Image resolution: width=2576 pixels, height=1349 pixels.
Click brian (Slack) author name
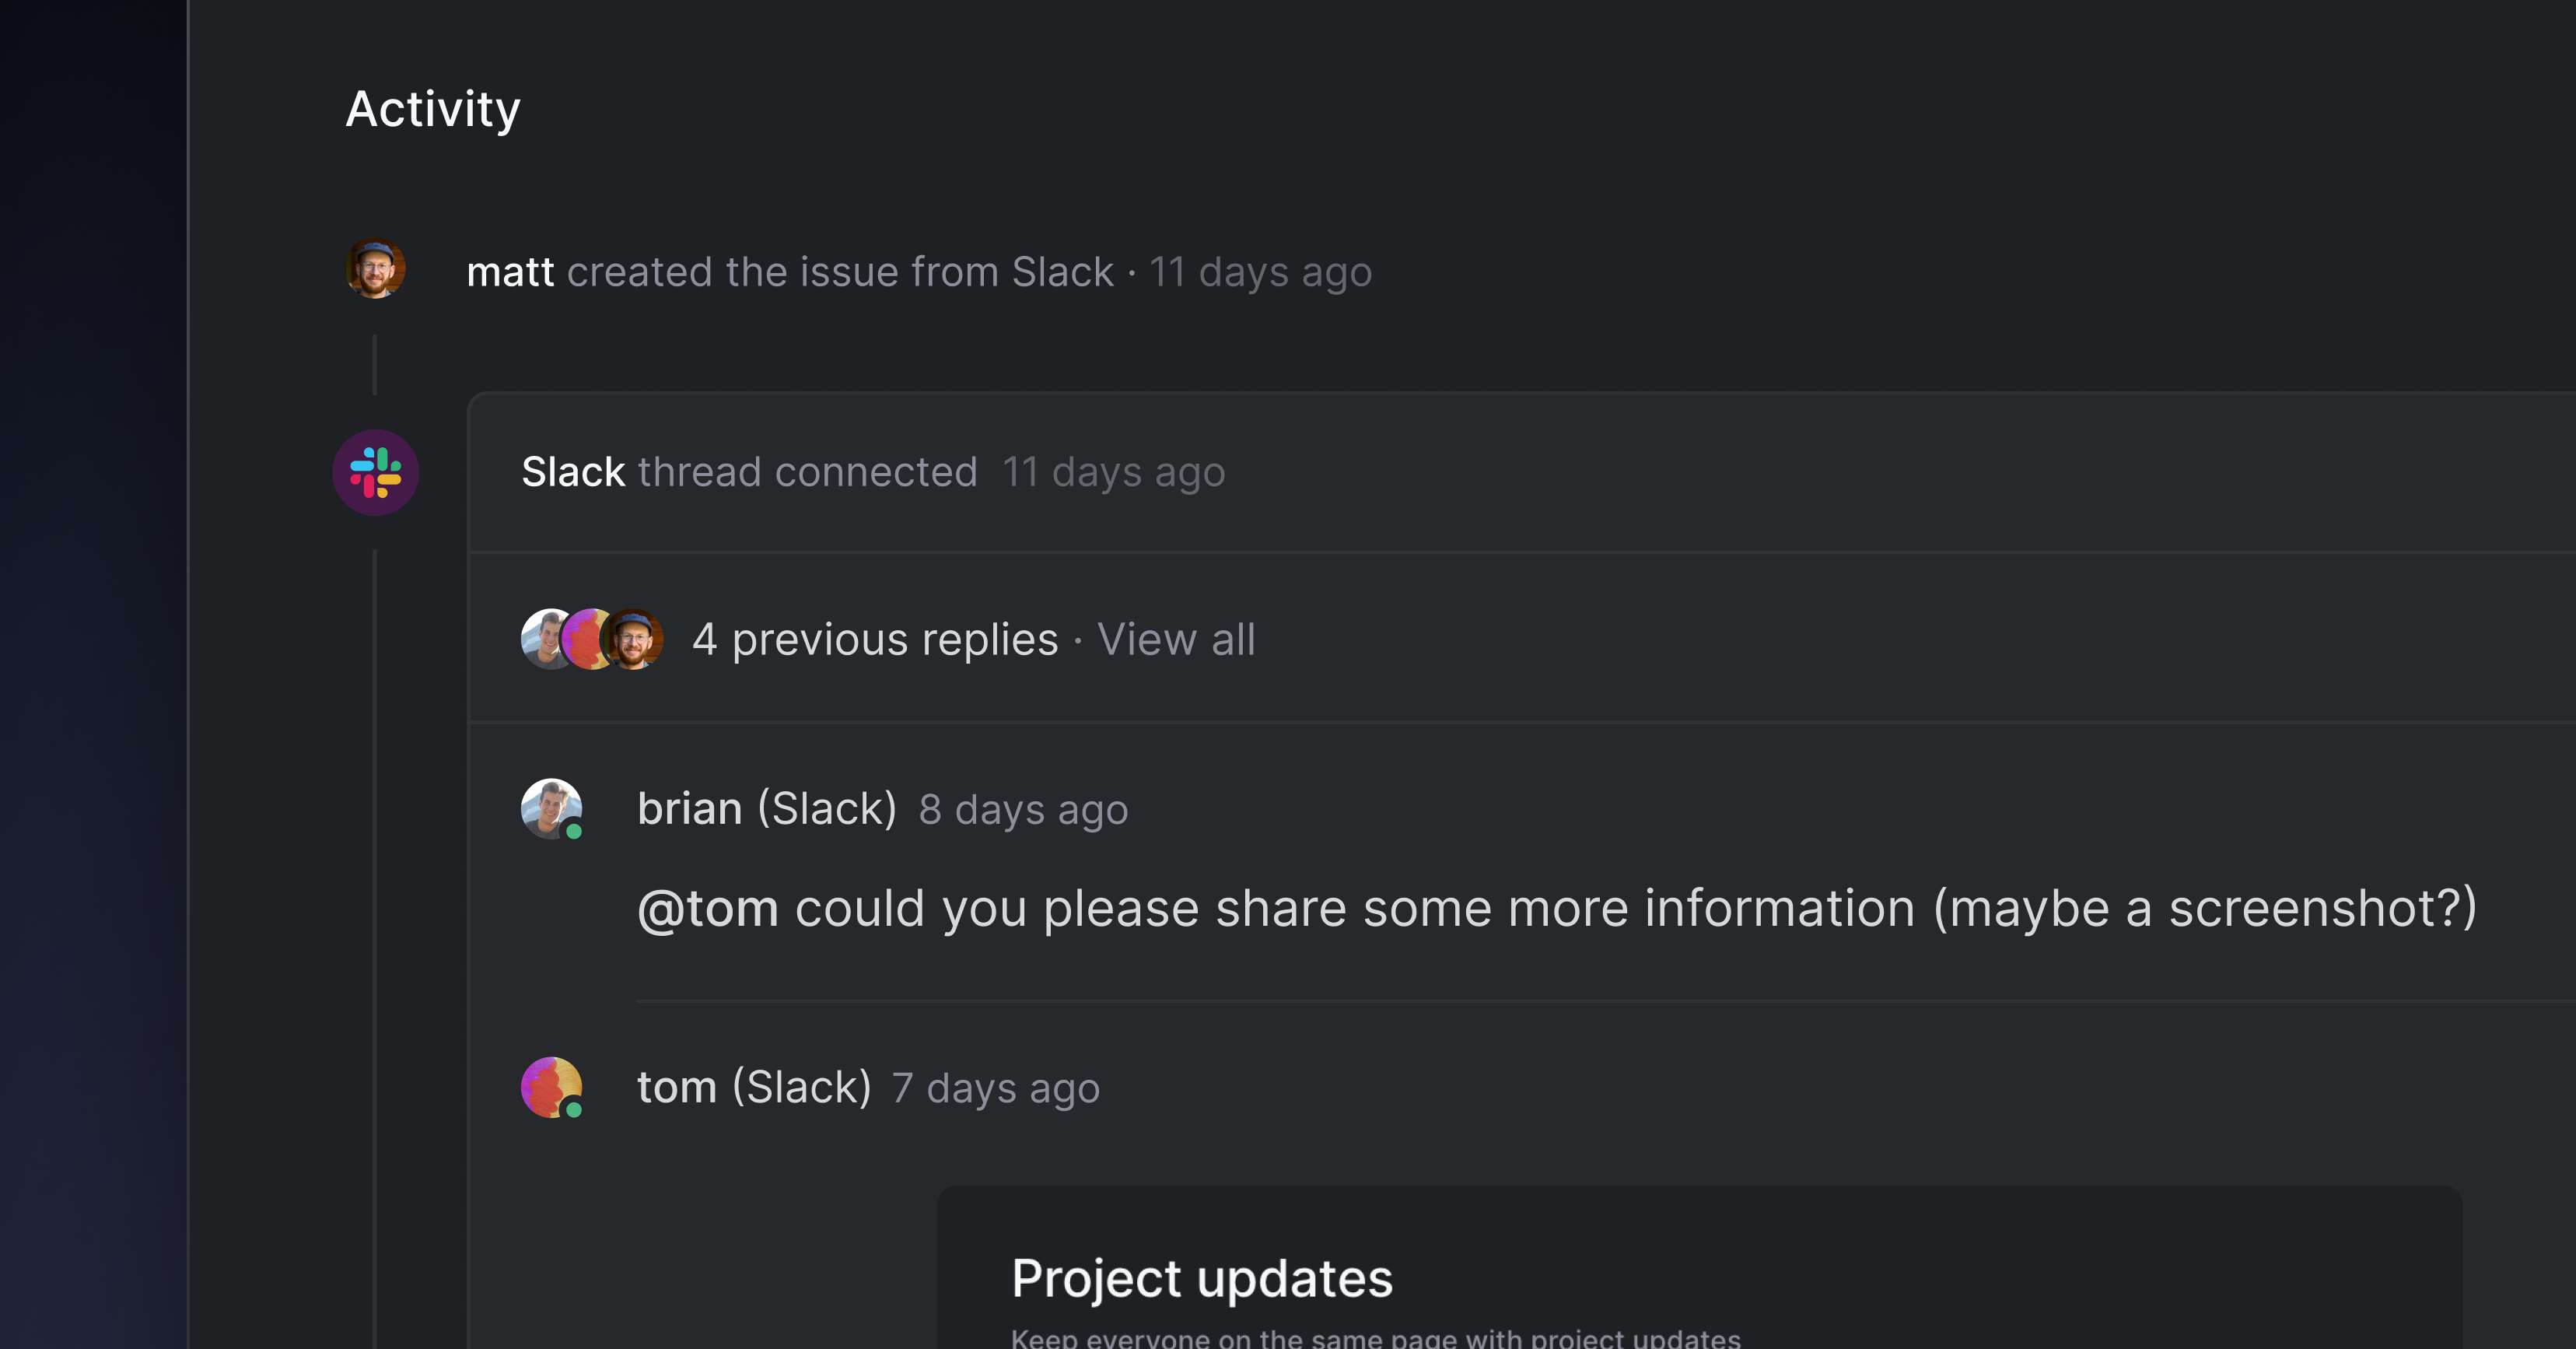coord(767,809)
